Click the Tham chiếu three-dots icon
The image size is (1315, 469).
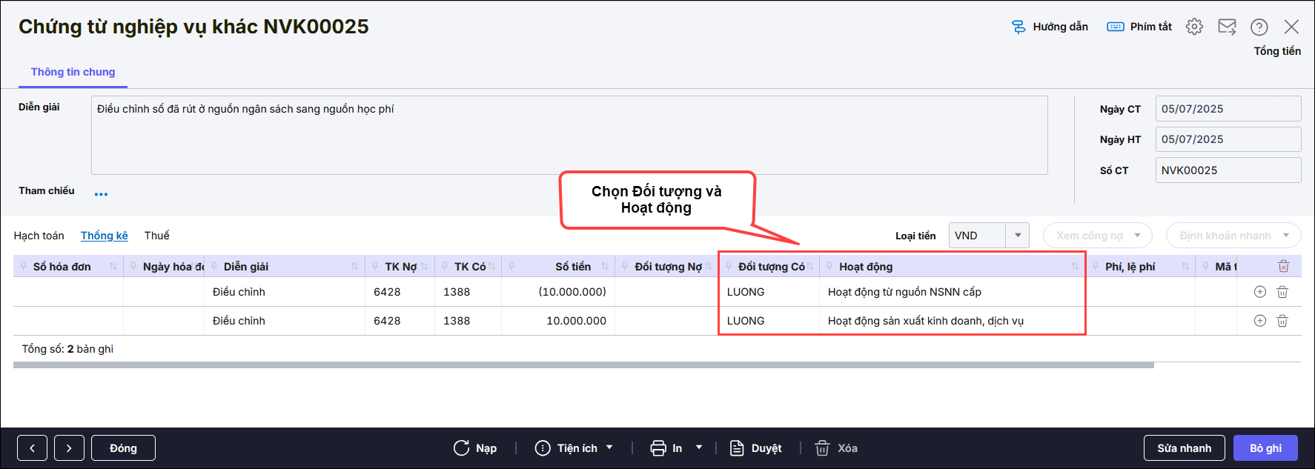point(101,194)
